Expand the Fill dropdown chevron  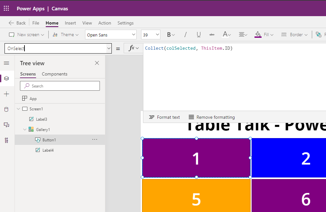click(272, 35)
